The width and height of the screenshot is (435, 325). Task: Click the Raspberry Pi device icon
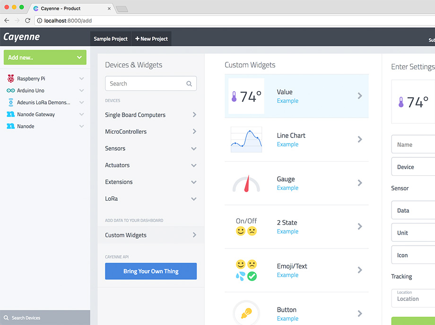[10, 79]
